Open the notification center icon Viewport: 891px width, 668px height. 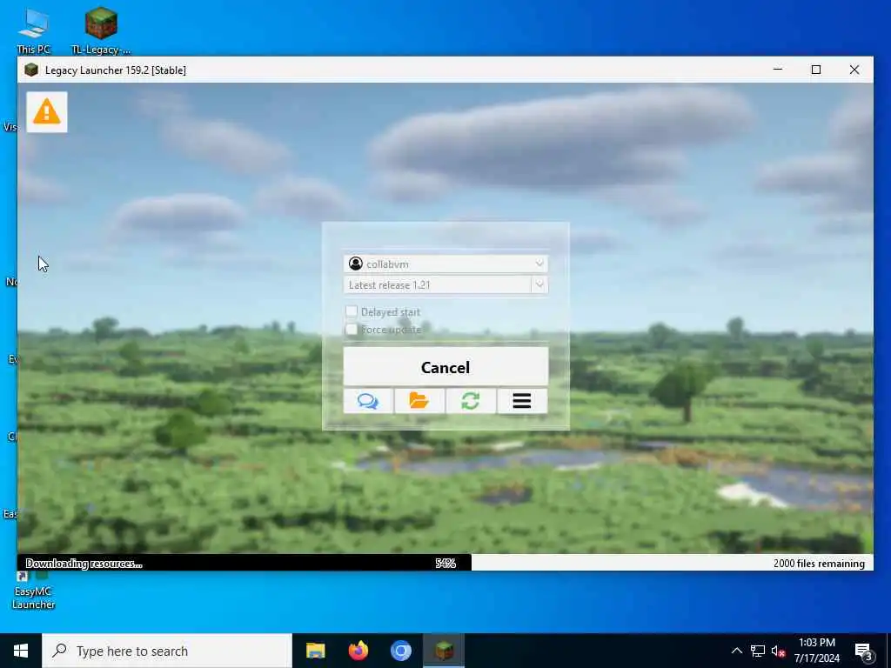[x=863, y=651]
